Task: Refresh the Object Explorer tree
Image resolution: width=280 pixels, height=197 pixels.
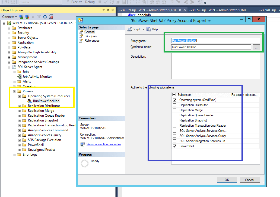Action: (45, 17)
